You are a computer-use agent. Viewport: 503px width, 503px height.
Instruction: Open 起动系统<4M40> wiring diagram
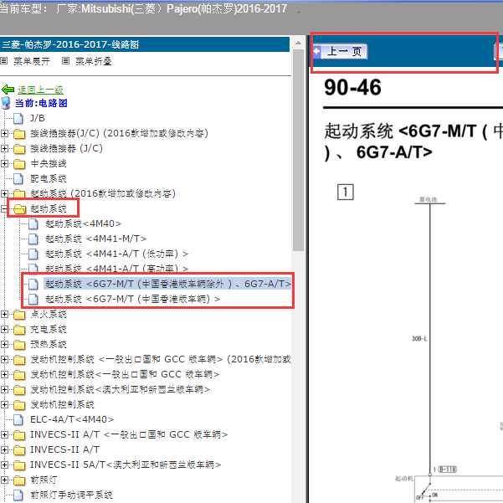click(84, 223)
